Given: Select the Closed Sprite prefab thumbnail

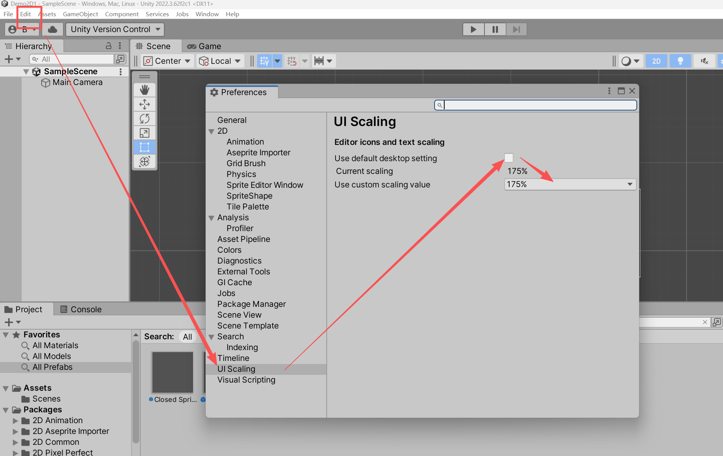Looking at the screenshot, I should (172, 372).
